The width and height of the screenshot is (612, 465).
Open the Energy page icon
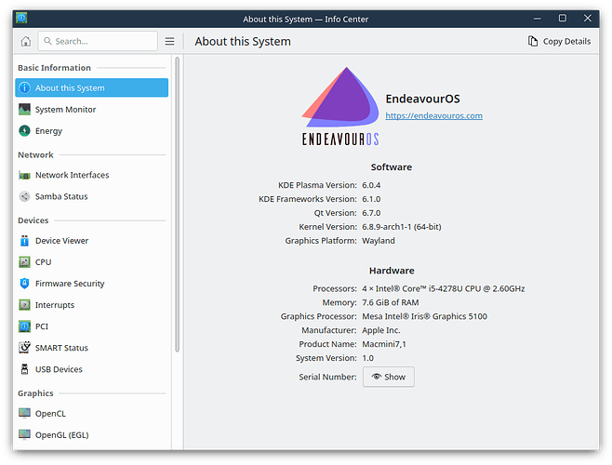[x=25, y=131]
